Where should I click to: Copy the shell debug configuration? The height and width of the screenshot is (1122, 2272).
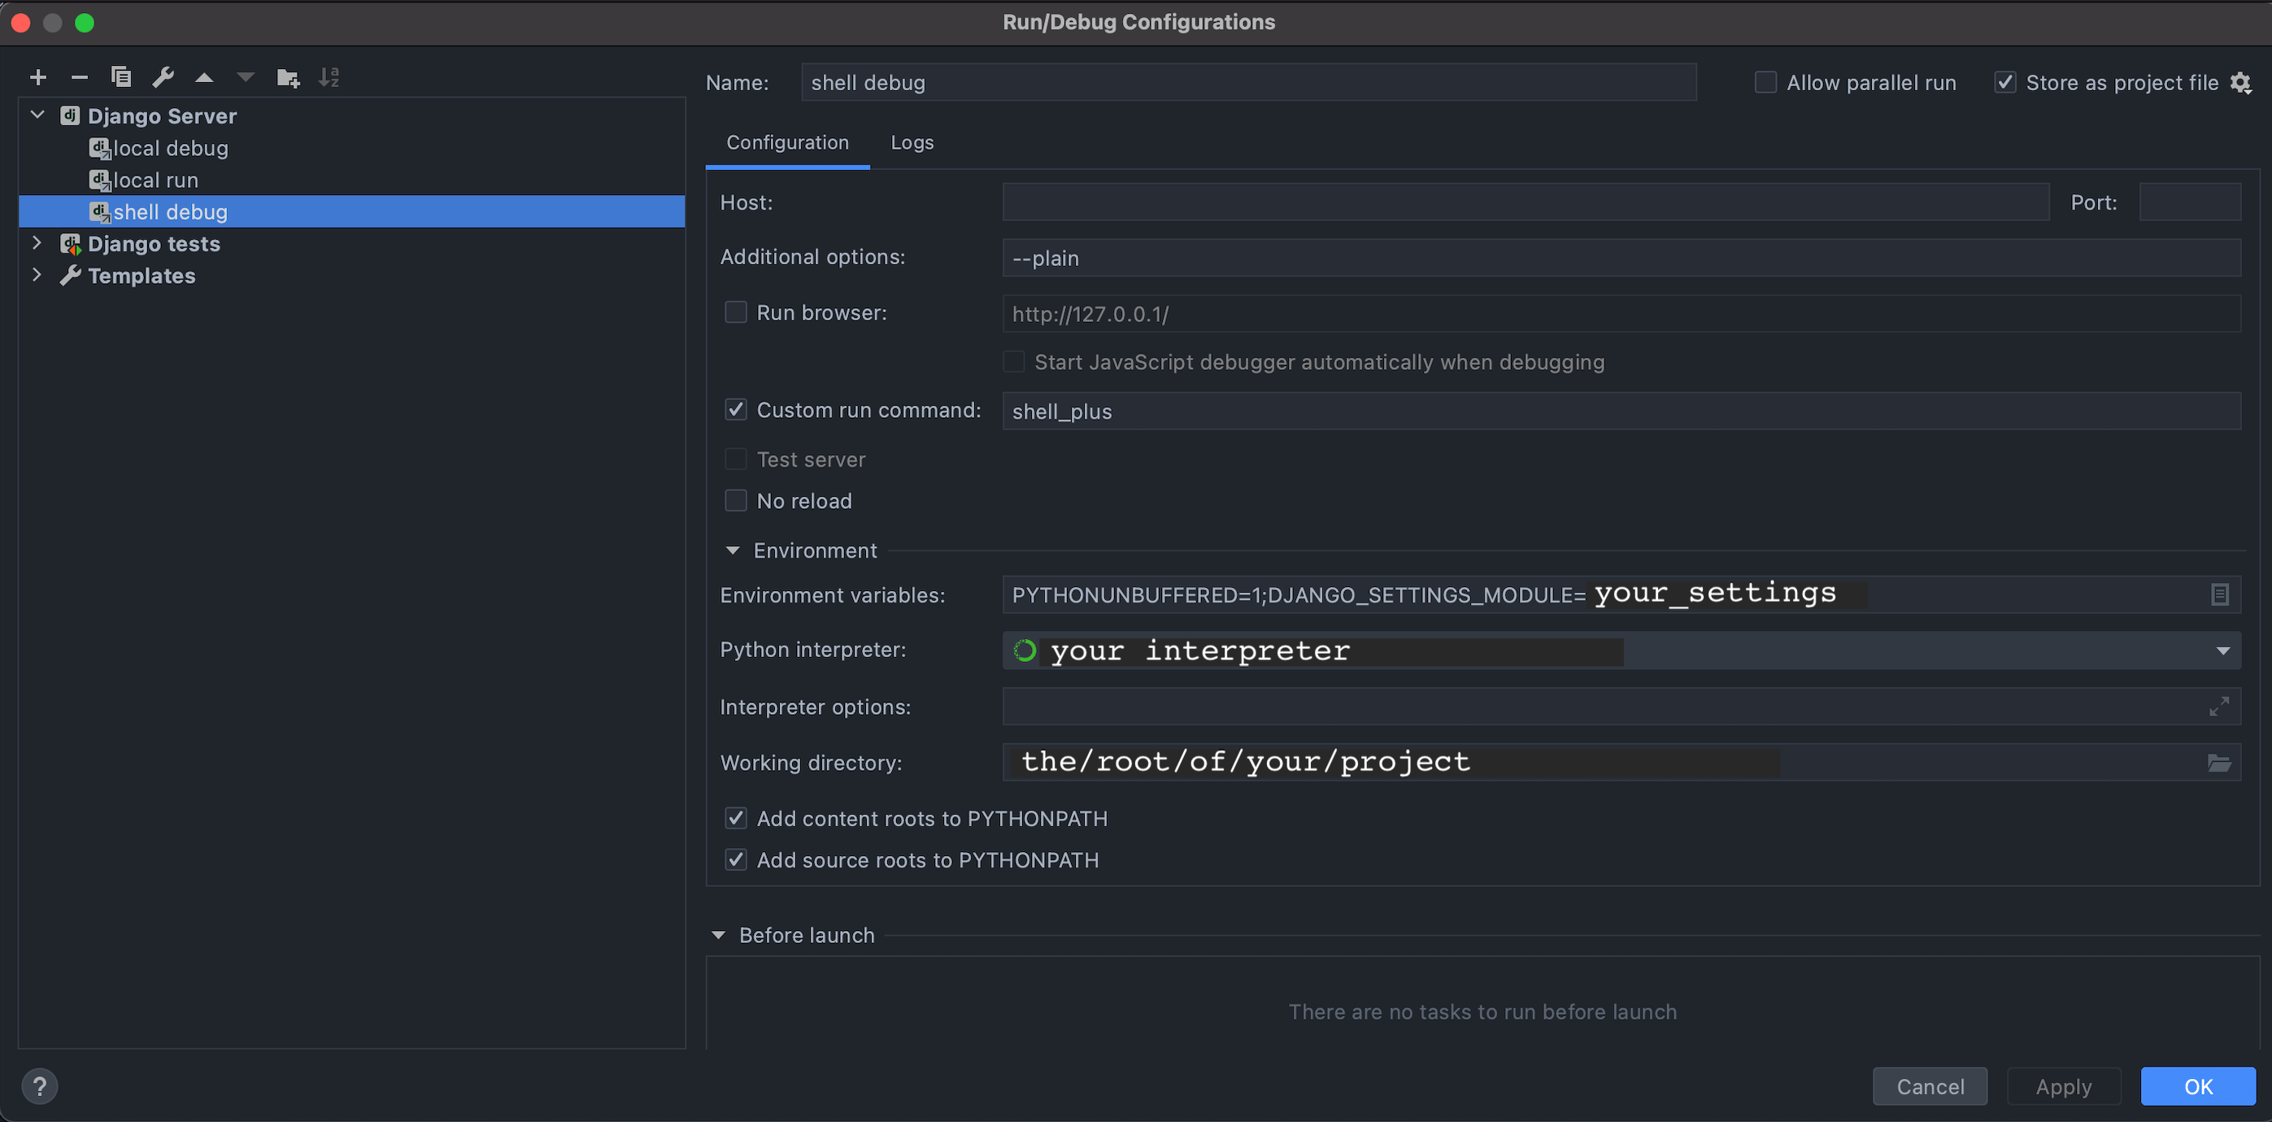121,76
